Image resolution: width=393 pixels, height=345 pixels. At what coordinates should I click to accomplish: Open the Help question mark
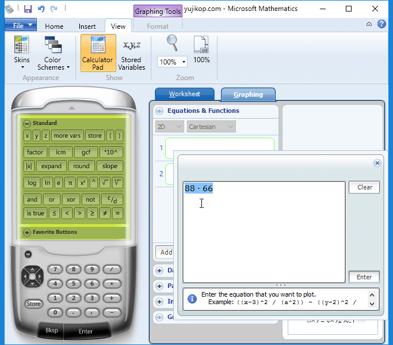tap(381, 24)
